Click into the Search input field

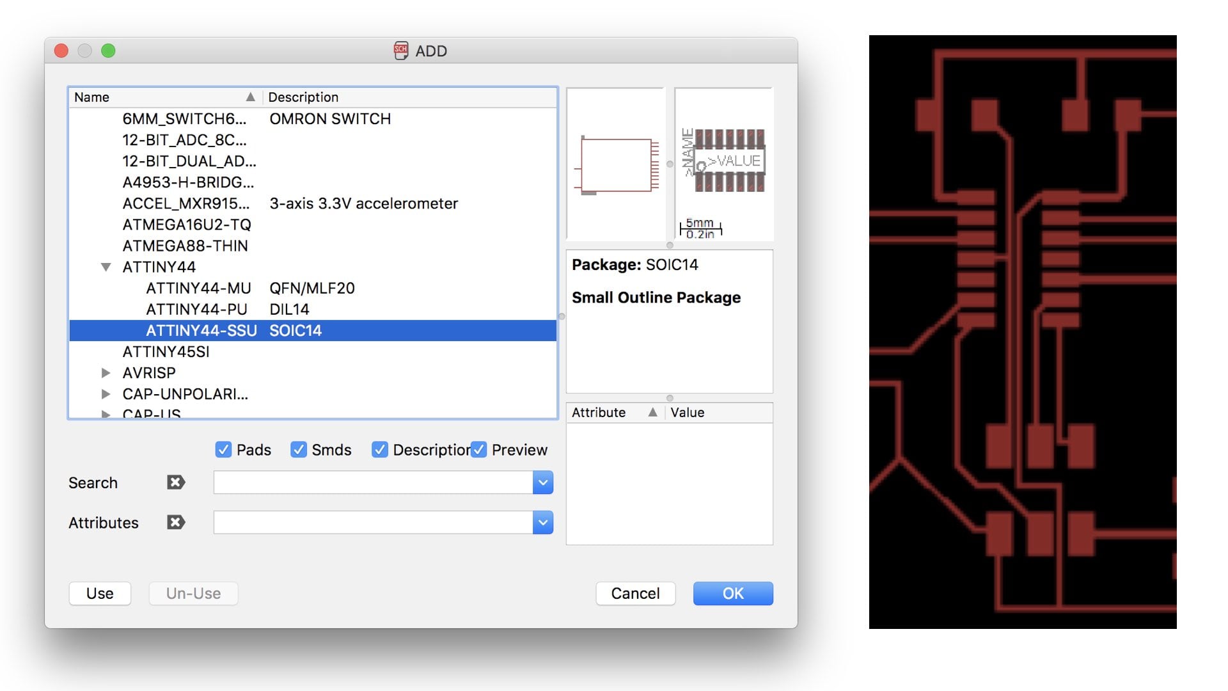[373, 482]
